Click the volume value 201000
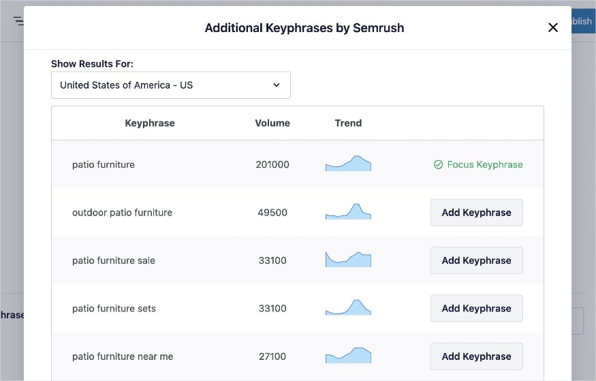 [272, 164]
